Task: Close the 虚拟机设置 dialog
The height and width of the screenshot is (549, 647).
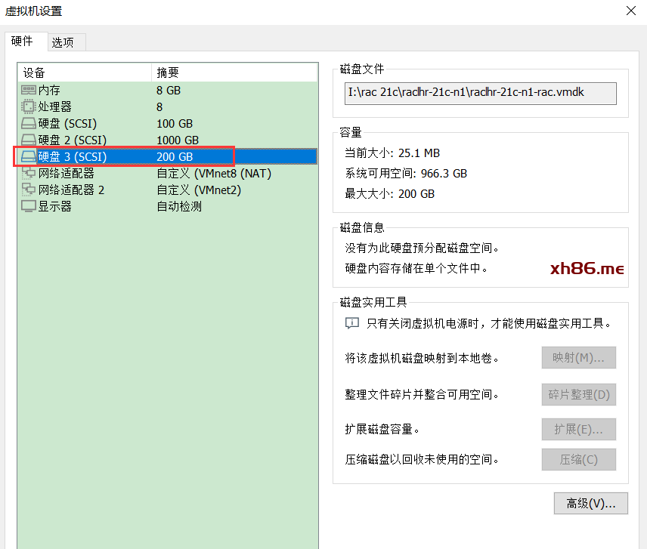Action: point(630,11)
